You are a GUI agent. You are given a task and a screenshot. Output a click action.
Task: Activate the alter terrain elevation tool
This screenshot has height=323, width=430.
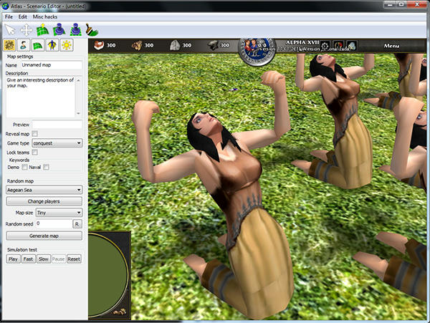(43, 29)
